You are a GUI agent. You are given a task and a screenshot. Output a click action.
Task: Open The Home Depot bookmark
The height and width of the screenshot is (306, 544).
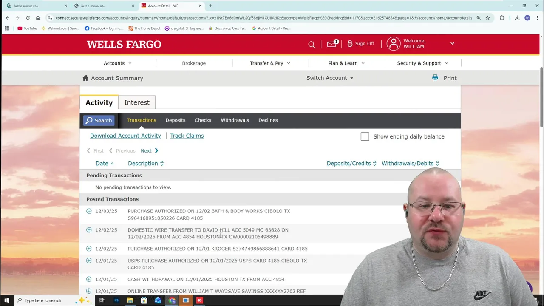point(144,28)
